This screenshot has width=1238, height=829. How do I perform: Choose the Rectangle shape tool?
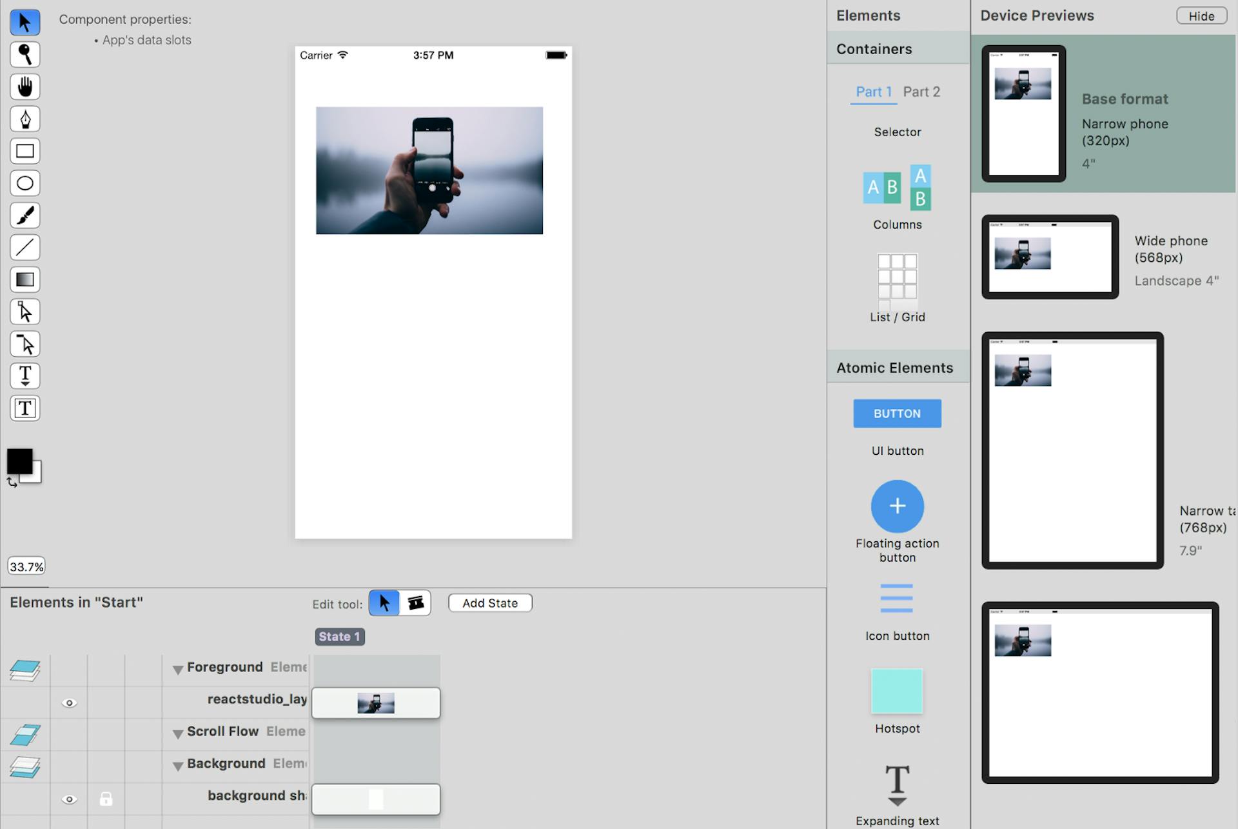coord(25,151)
